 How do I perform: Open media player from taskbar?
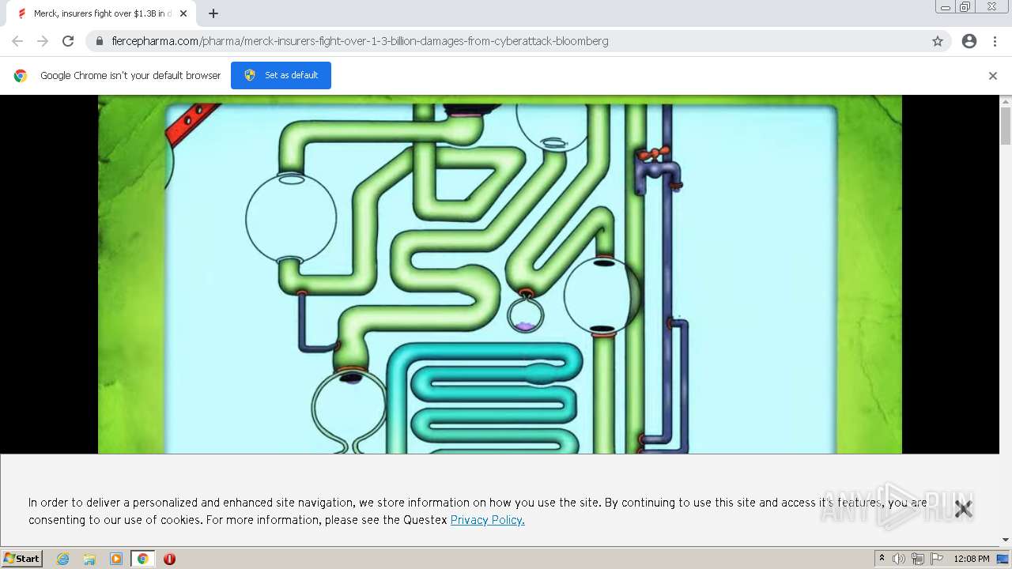click(x=116, y=559)
